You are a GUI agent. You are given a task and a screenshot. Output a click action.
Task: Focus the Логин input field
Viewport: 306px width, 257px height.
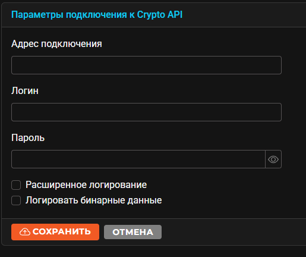(x=146, y=112)
